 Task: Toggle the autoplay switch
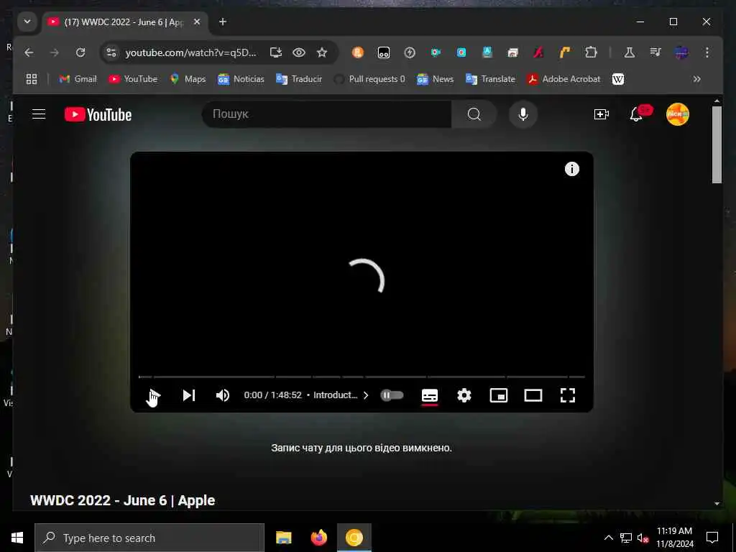(392, 395)
